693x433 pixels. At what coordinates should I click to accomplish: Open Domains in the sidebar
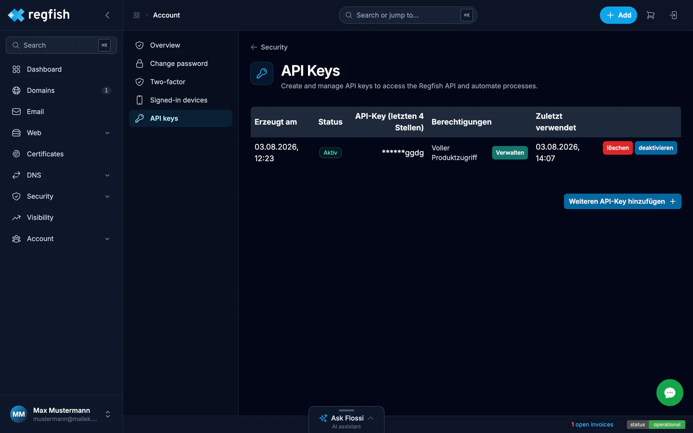click(x=61, y=90)
